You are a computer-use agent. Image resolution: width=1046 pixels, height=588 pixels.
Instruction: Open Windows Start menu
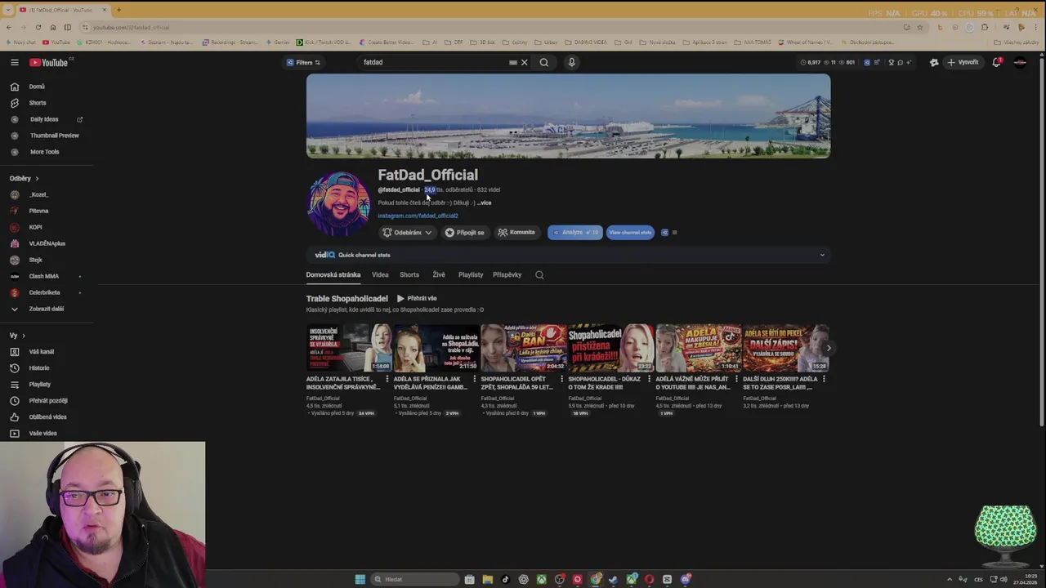360,579
